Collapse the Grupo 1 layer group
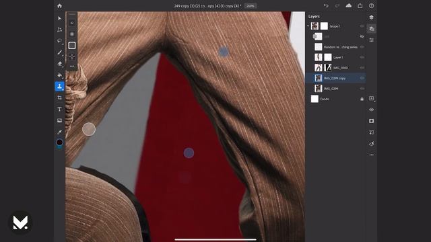431x242 pixels. tap(308, 26)
